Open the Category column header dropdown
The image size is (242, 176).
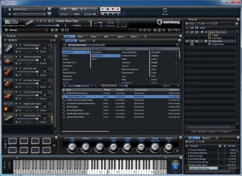tap(90, 49)
